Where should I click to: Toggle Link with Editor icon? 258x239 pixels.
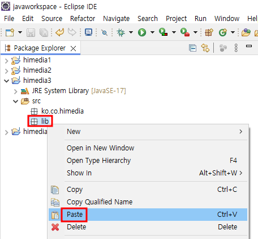[x=205, y=48]
